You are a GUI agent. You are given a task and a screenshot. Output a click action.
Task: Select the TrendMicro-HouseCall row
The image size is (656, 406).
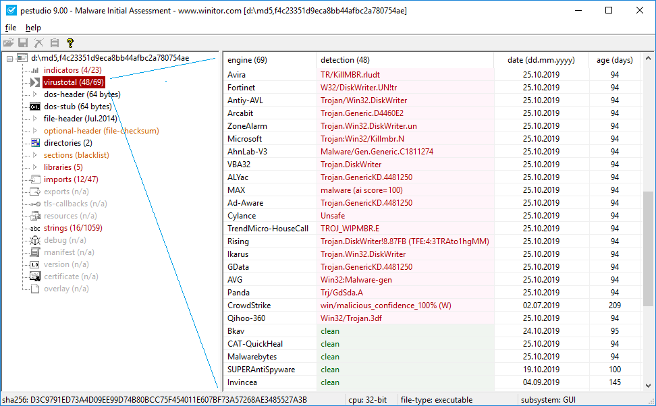pos(432,229)
